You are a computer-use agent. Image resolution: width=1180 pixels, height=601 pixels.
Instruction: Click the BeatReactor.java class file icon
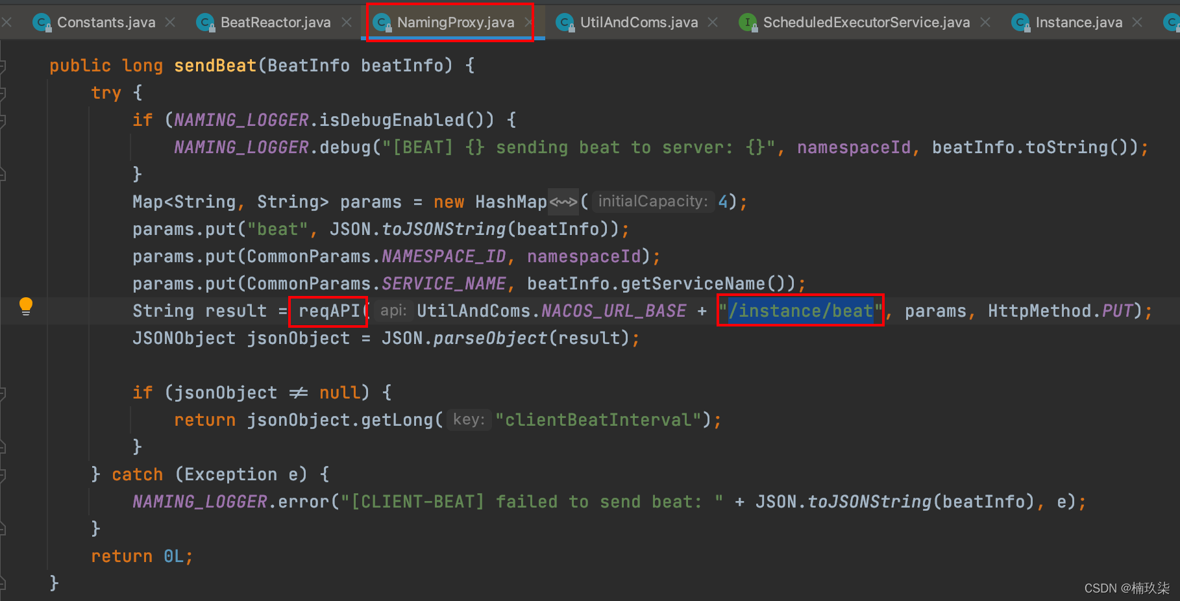point(206,23)
